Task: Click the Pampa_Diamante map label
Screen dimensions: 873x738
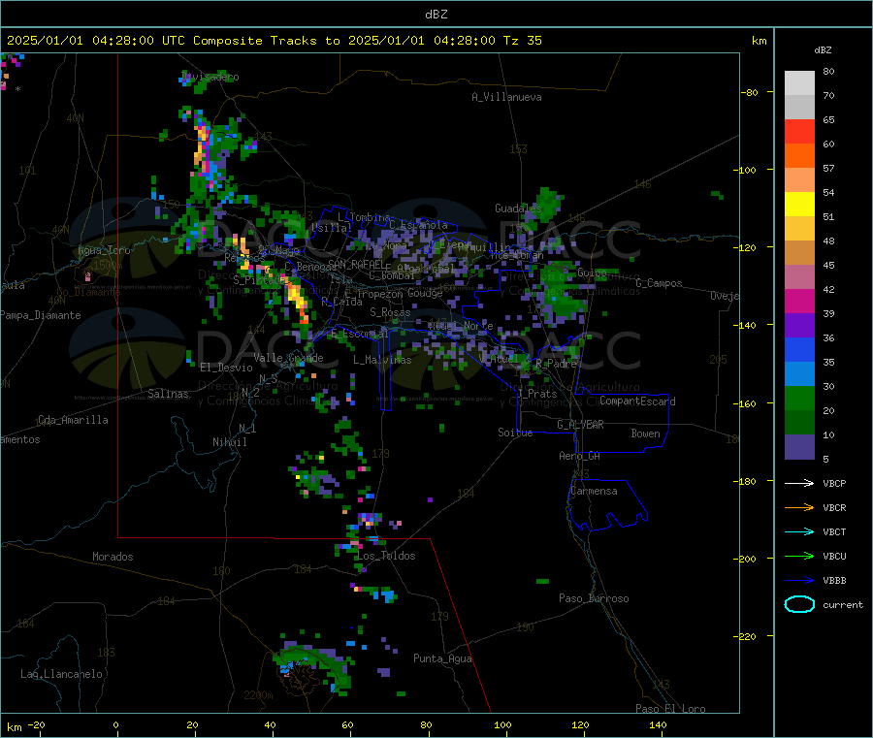Action: (x=40, y=315)
